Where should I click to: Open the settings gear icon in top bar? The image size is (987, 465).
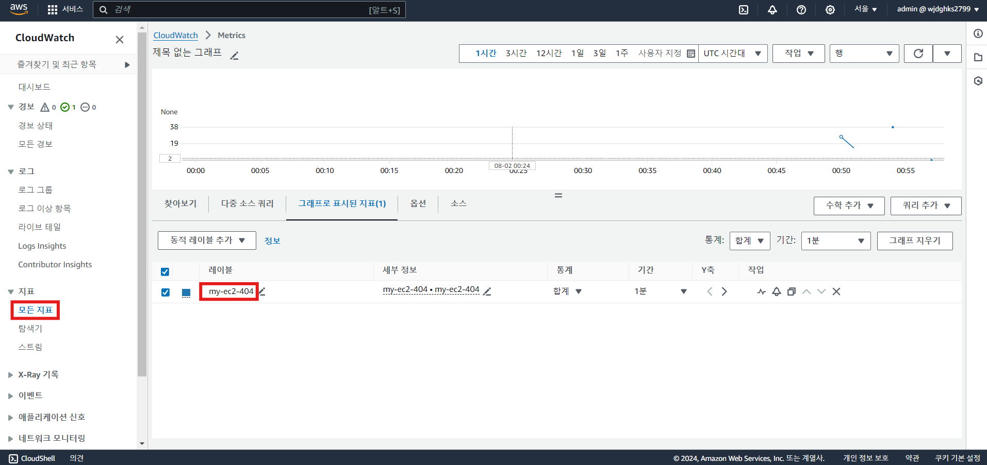click(830, 10)
